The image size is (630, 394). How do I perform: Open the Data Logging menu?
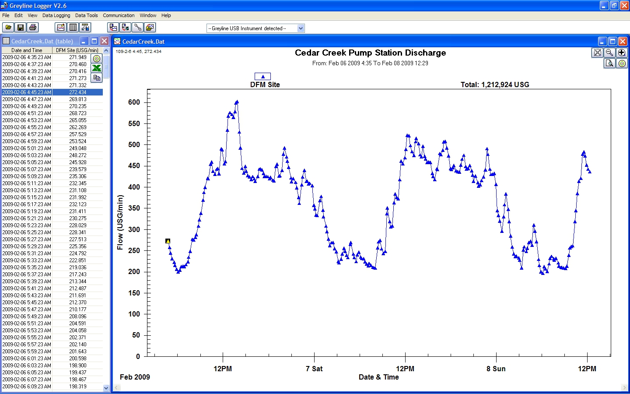point(56,15)
